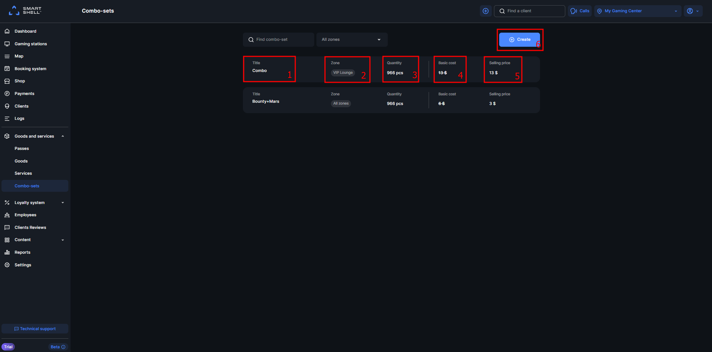Viewport: 712px width, 352px height.
Task: Click the Create combo-set button
Action: [x=519, y=40]
